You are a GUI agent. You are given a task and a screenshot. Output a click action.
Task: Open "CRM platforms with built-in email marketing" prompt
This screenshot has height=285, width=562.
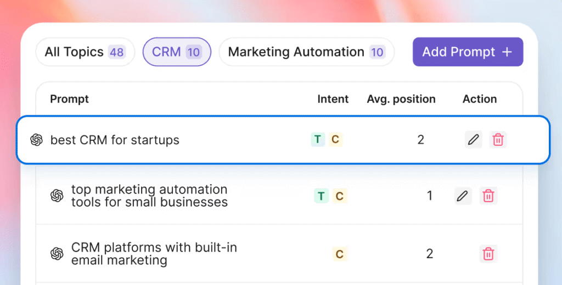coord(154,254)
